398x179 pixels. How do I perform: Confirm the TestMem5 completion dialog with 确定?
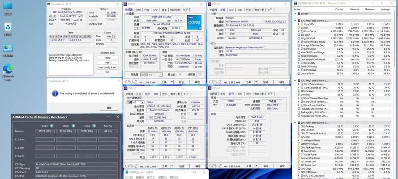tap(109, 108)
